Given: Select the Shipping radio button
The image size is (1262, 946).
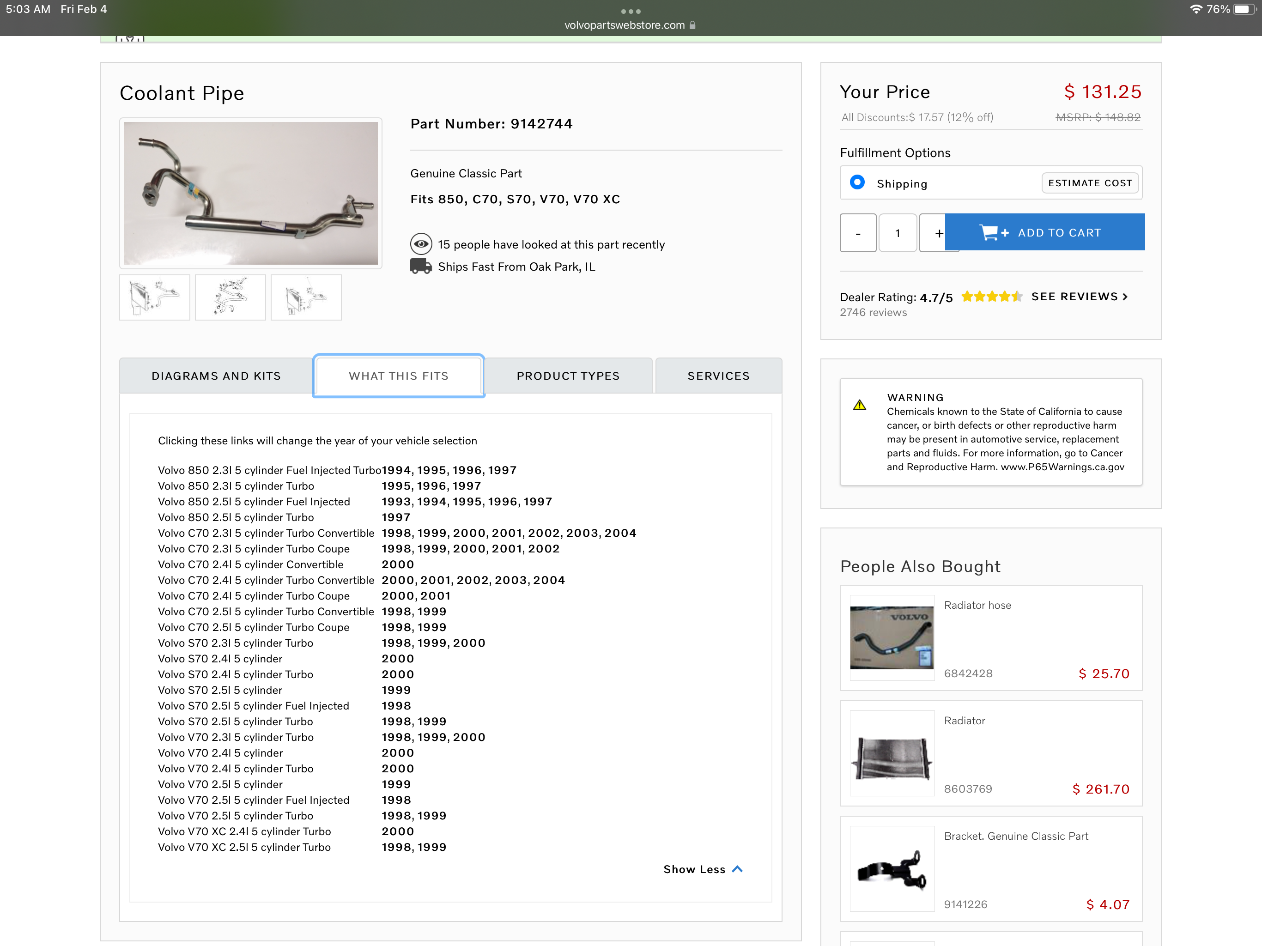Looking at the screenshot, I should (857, 182).
